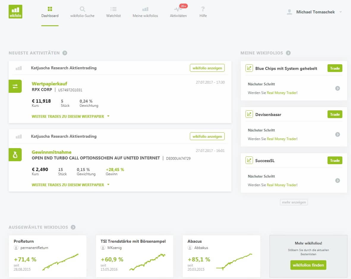Click the wikifolio logo icon
Viewport: 351px width, 279px height.
[x=15, y=12]
